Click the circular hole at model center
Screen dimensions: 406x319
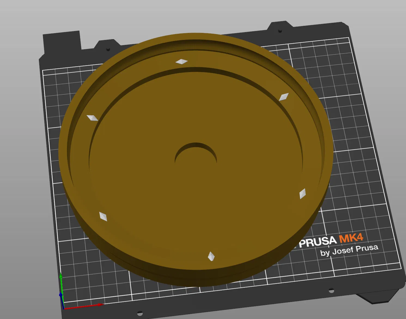(196, 154)
